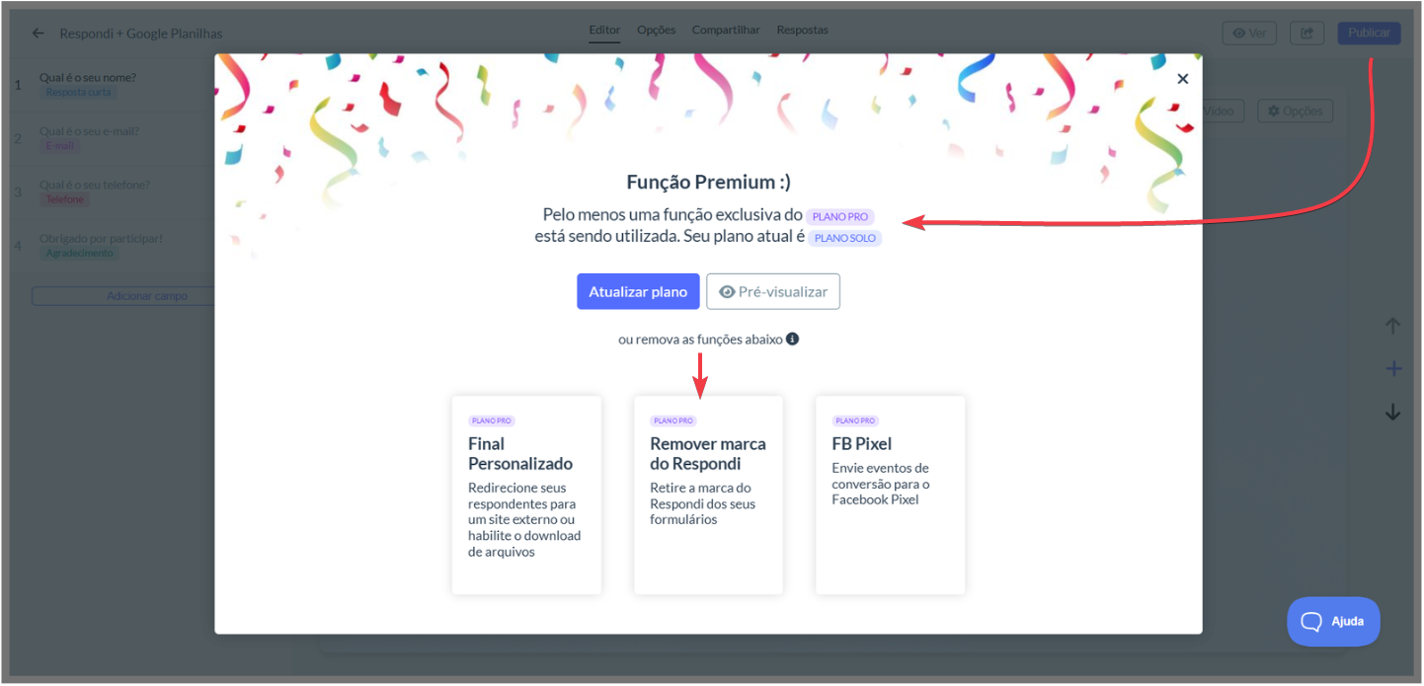Click the info icon beside remova as funções
The height and width of the screenshot is (686, 1424).
click(792, 339)
